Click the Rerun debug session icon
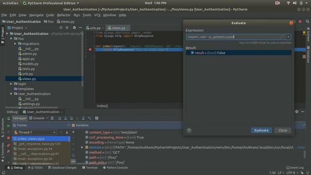Image resolution: width=311 pixels, height=175 pixels. pyautogui.click(x=8, y=119)
